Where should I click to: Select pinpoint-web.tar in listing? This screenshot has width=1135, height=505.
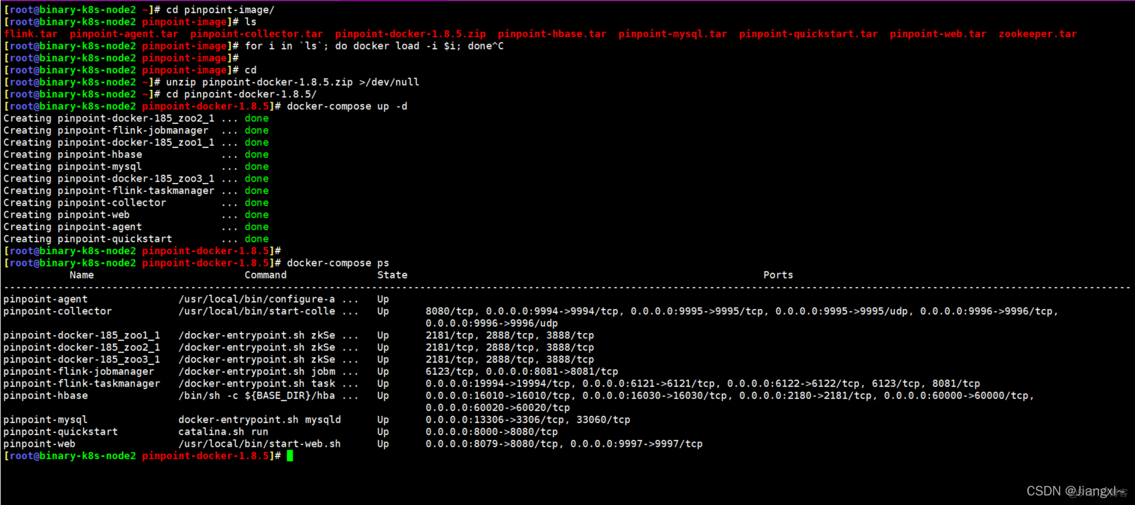938,34
